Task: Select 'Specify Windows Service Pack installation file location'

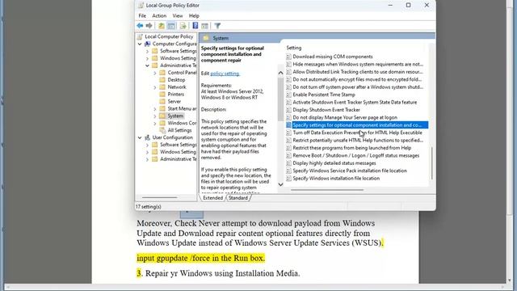Action: [350, 171]
